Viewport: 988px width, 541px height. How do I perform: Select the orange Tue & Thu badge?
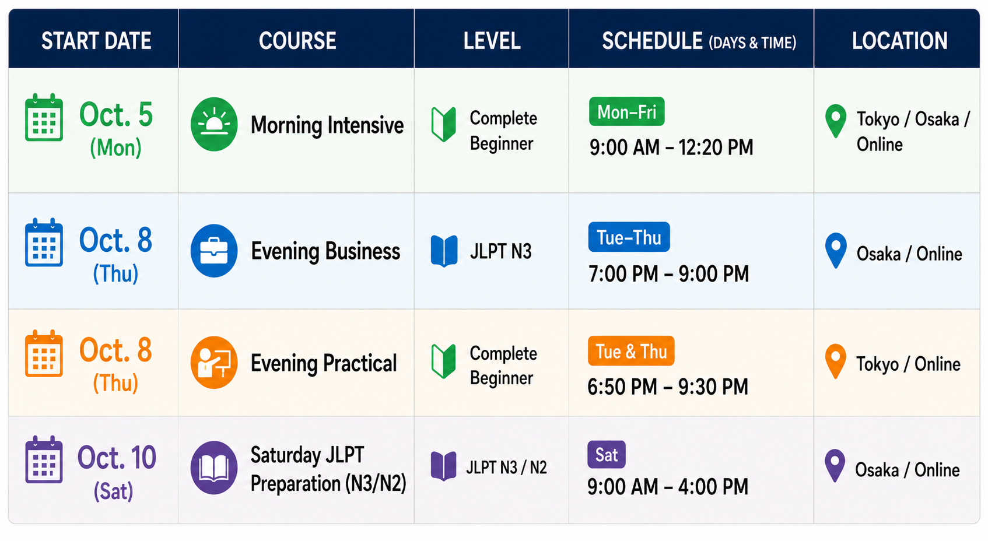coord(631,351)
